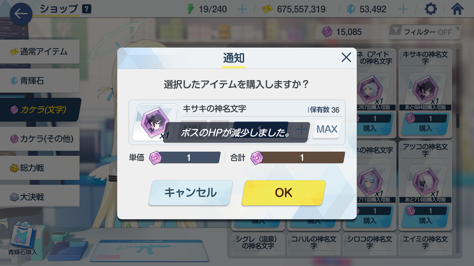Image resolution: width=474 pixels, height=266 pixels.
Task: Increase purchase quantity with the plus button
Action: tap(301, 129)
